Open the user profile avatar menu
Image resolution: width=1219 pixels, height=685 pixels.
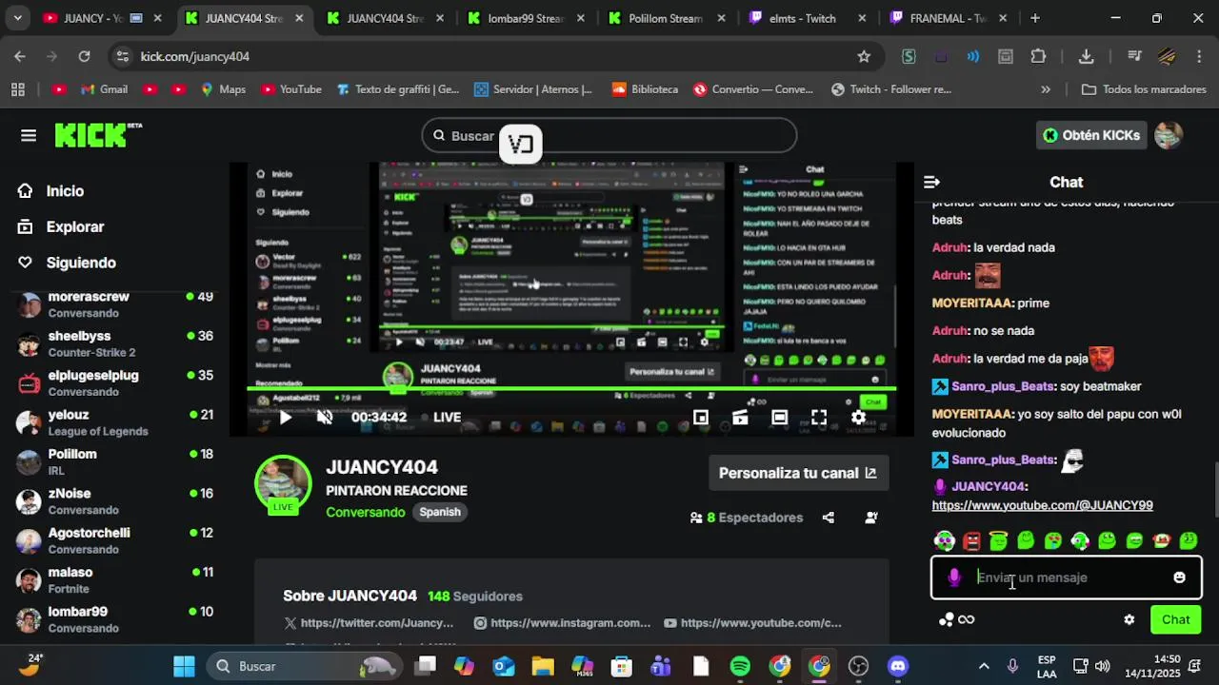pos(1169,135)
